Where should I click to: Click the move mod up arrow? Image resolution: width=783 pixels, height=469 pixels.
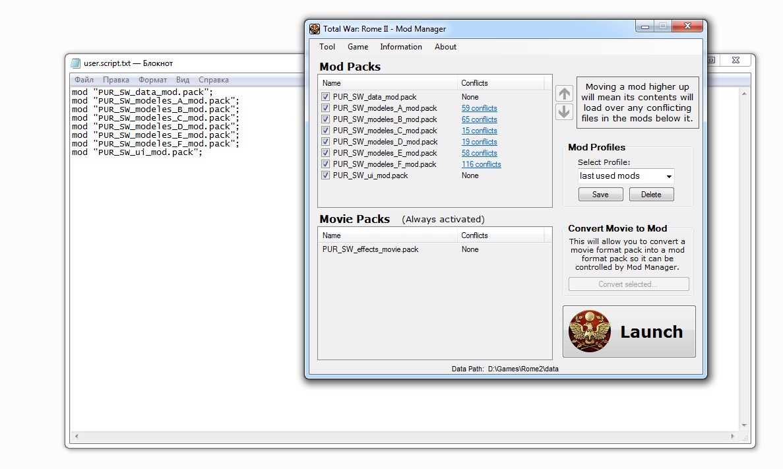tap(564, 94)
